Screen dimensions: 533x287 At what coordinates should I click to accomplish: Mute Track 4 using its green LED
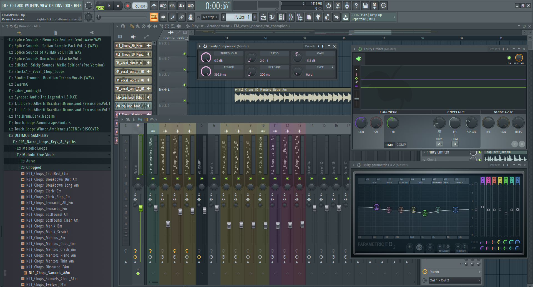(x=185, y=100)
